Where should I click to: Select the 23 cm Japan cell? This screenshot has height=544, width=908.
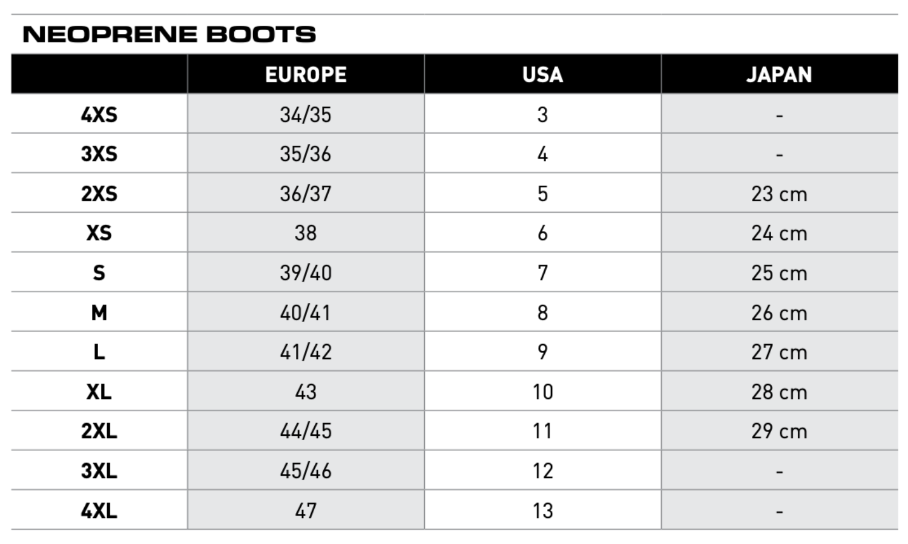pos(779,193)
